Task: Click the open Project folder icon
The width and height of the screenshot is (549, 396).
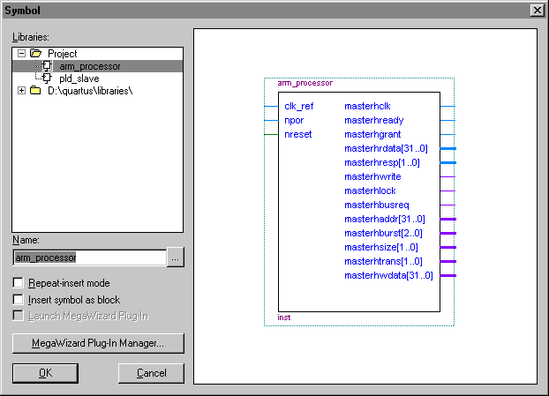Action: 35,54
